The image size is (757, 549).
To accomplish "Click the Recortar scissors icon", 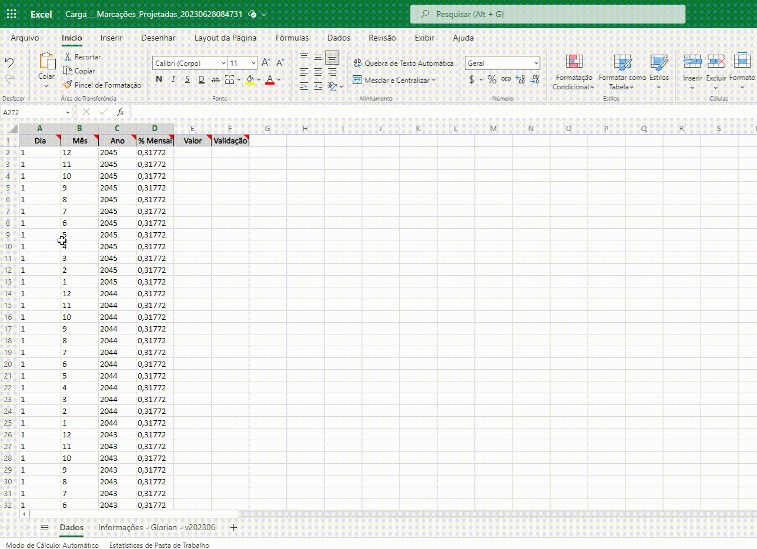I will [x=68, y=57].
